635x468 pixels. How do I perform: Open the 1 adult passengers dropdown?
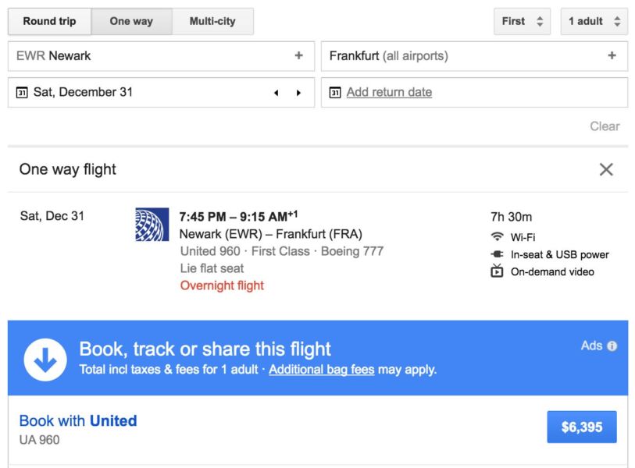click(x=594, y=21)
